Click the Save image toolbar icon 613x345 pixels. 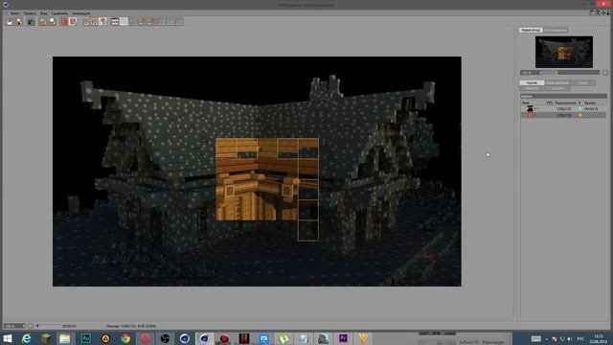click(x=19, y=21)
